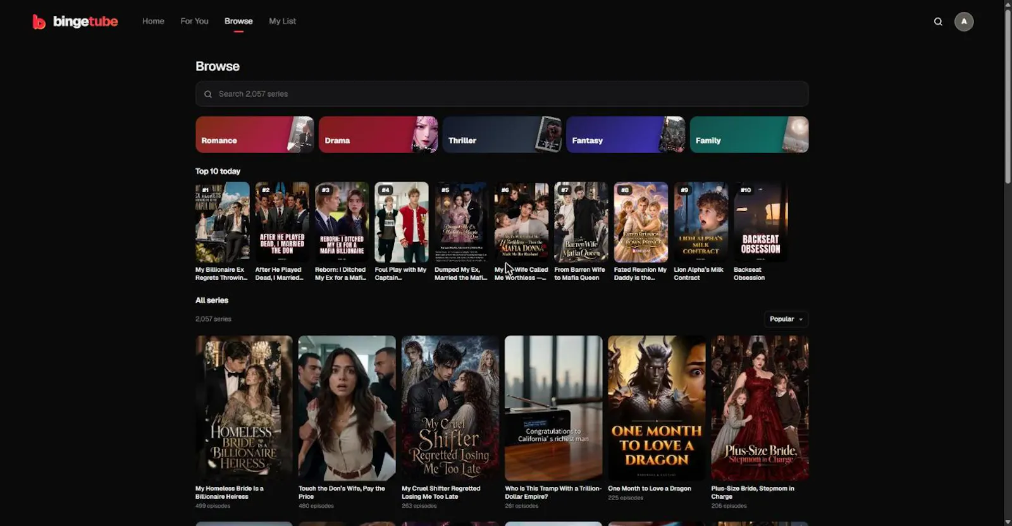Open #7 From Barren Wife to Mafia Queen poster
The height and width of the screenshot is (526, 1012).
click(x=581, y=222)
